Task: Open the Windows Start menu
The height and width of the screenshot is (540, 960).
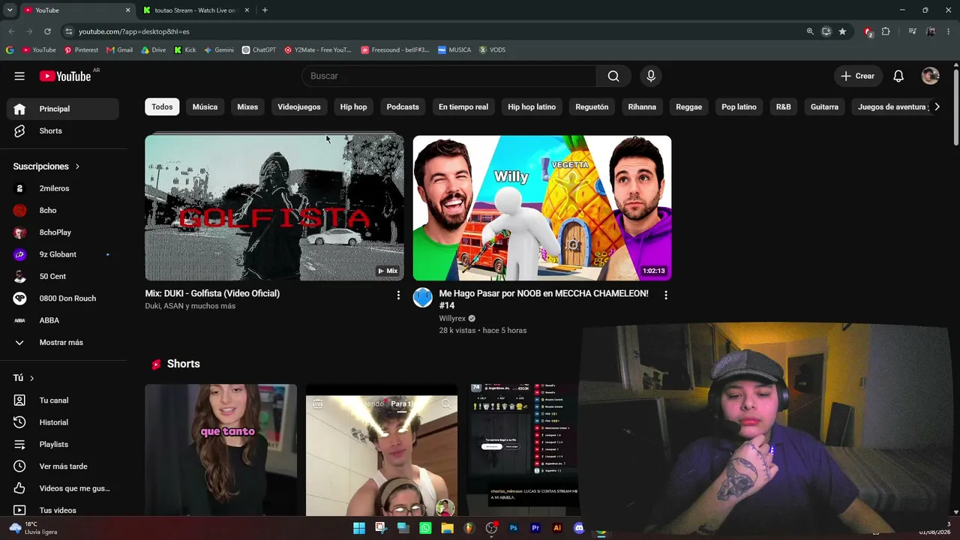Action: [359, 528]
